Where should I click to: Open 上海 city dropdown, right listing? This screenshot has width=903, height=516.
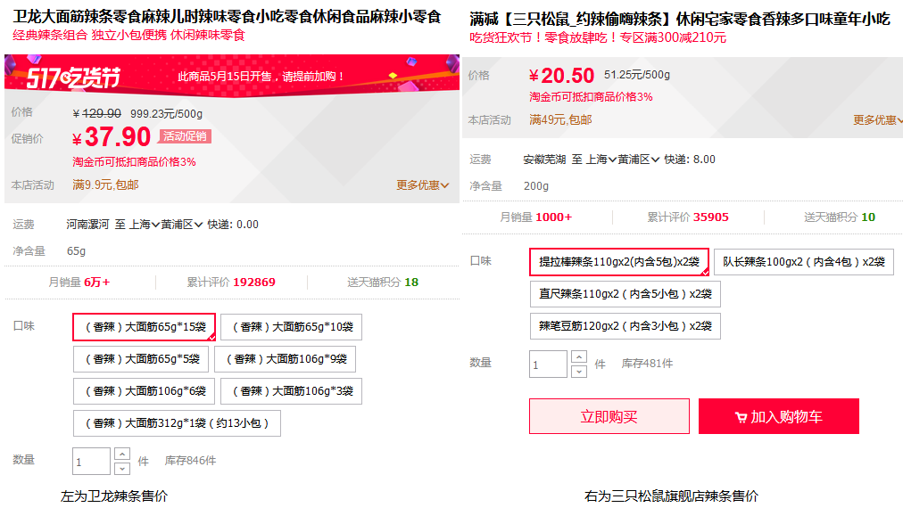(x=601, y=160)
